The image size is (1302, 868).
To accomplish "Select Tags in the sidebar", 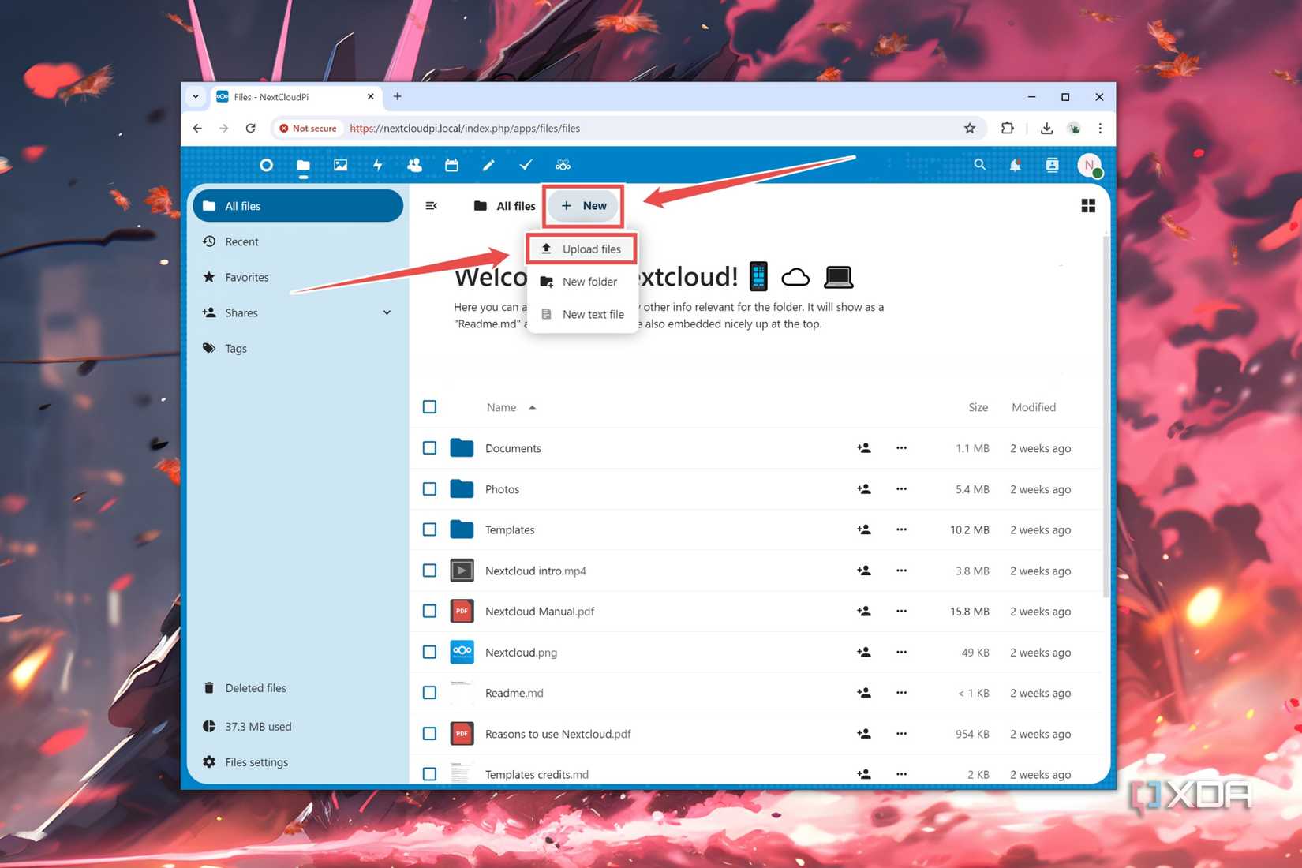I will coord(297,348).
